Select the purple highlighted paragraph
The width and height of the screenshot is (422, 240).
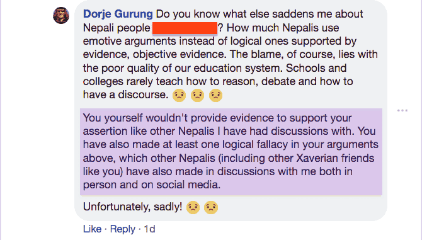point(231,151)
